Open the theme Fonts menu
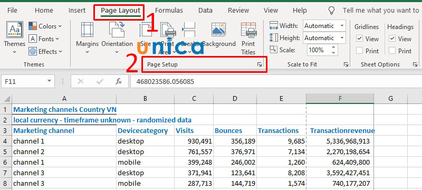This screenshot has width=422, height=190. tap(44, 39)
